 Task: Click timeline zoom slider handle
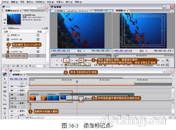[x=18, y=117]
